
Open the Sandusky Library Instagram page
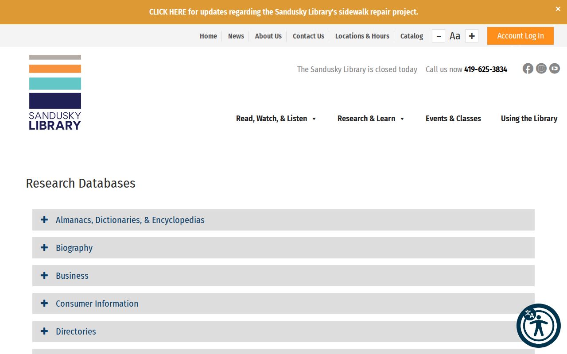[x=541, y=69]
